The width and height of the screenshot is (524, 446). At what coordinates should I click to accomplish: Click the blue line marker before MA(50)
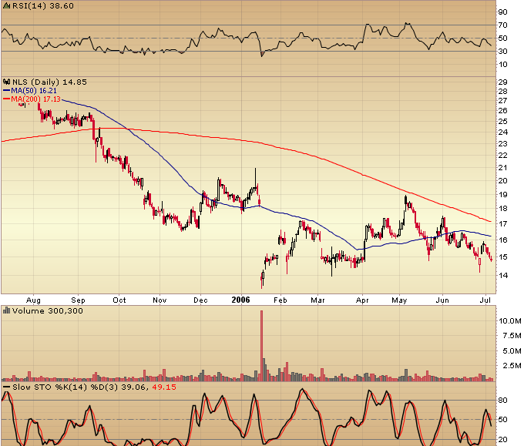(x=6, y=90)
